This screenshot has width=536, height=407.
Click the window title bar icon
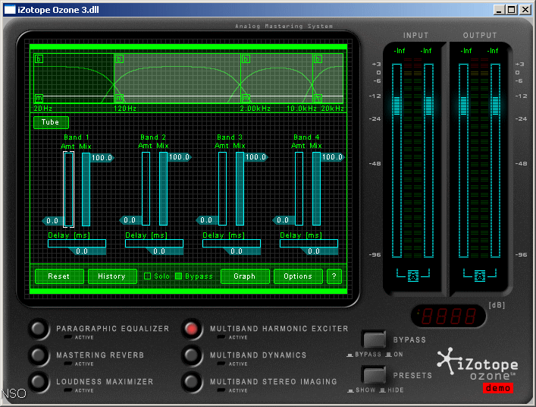[10, 10]
